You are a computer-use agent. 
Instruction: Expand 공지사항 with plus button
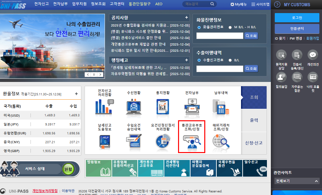(x=187, y=17)
